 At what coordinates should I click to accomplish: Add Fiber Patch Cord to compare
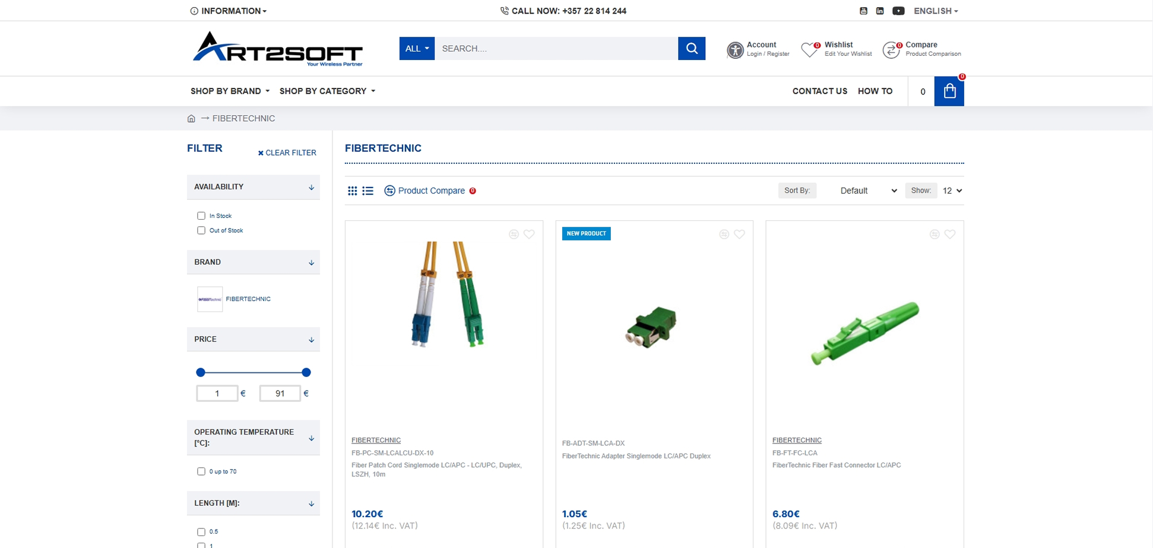click(x=514, y=235)
